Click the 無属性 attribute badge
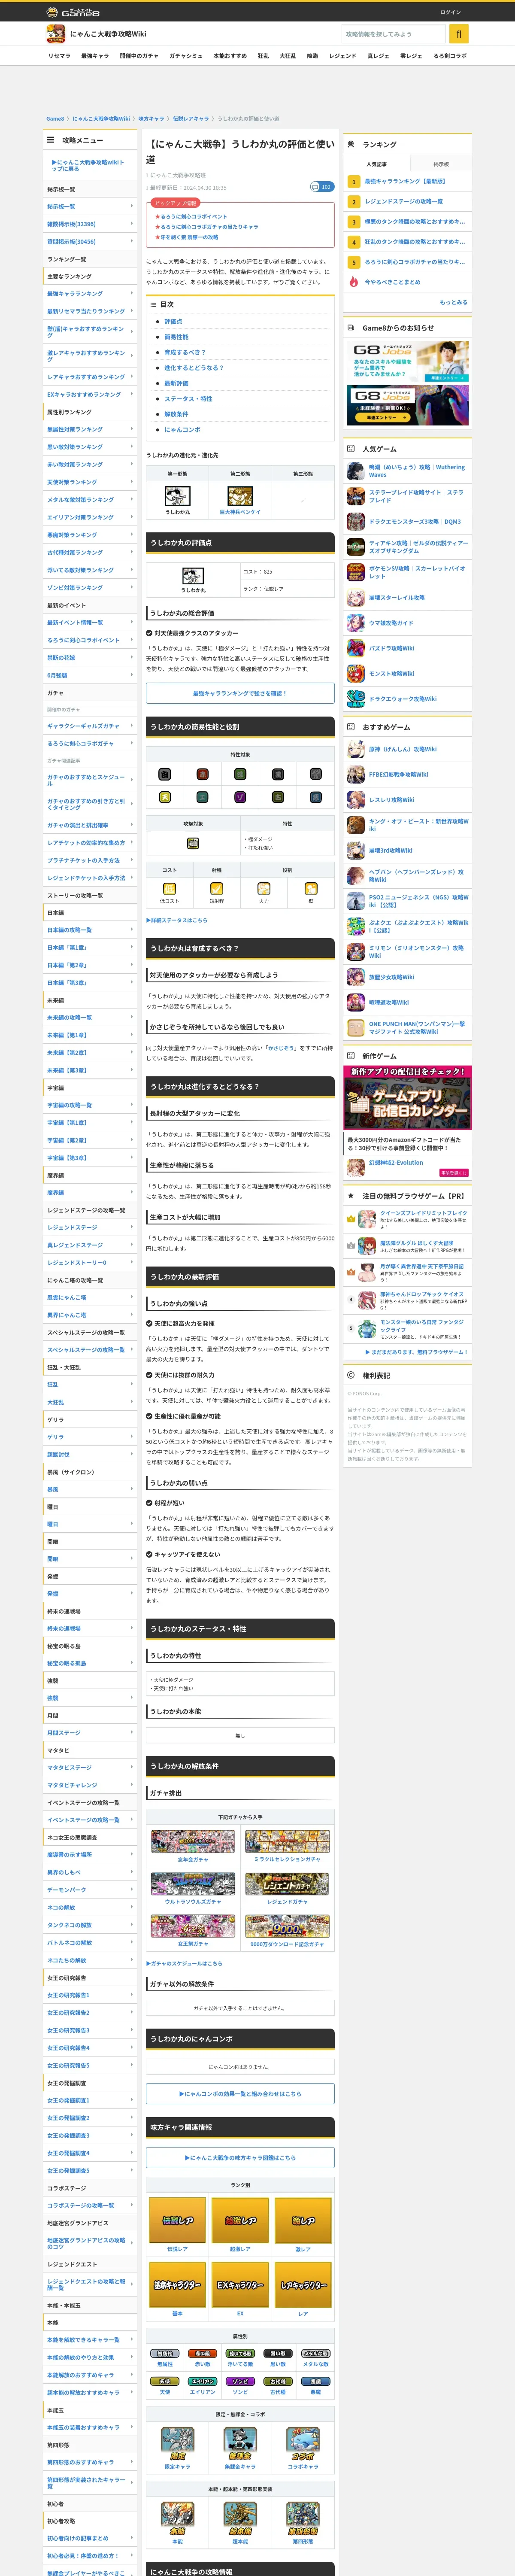 click(x=165, y=2354)
